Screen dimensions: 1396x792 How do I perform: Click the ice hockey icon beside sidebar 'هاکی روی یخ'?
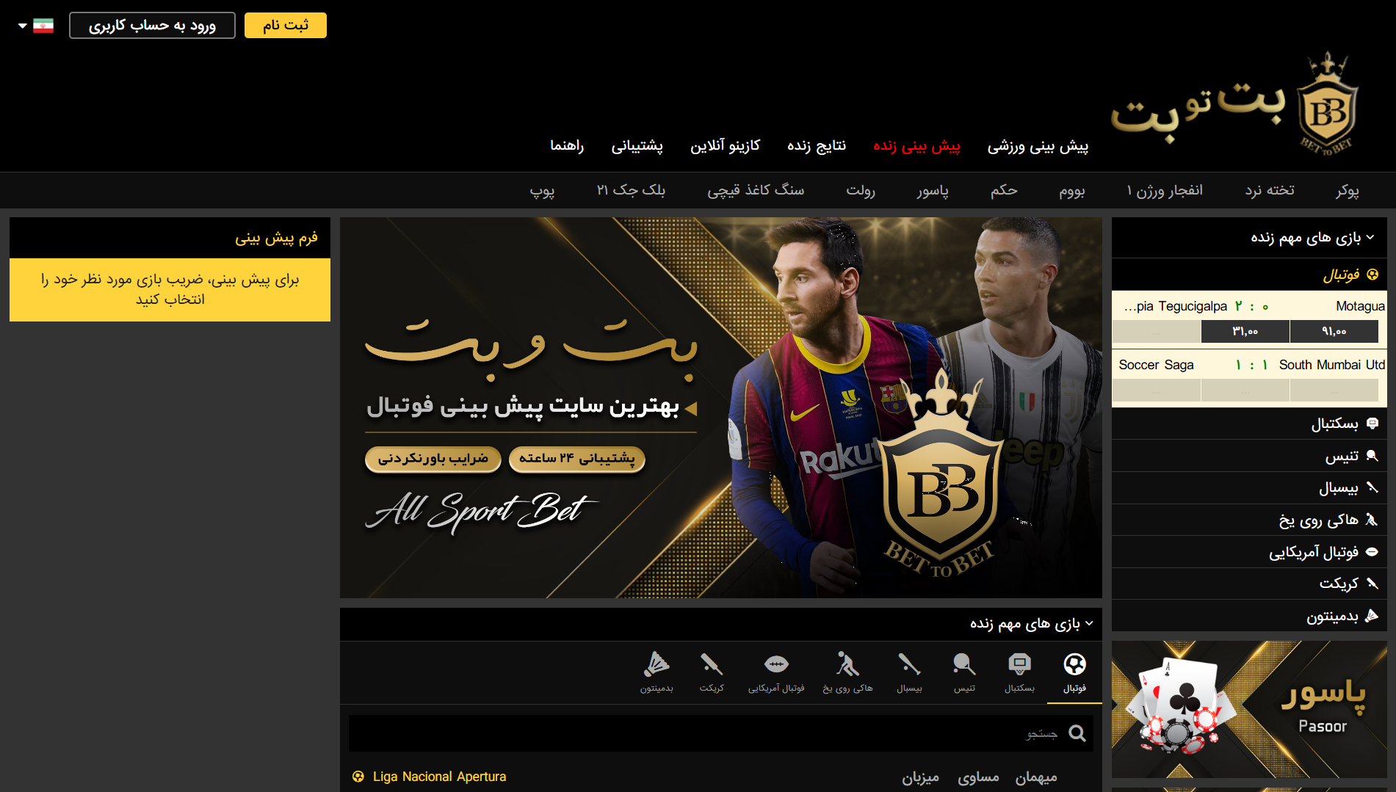1372,520
